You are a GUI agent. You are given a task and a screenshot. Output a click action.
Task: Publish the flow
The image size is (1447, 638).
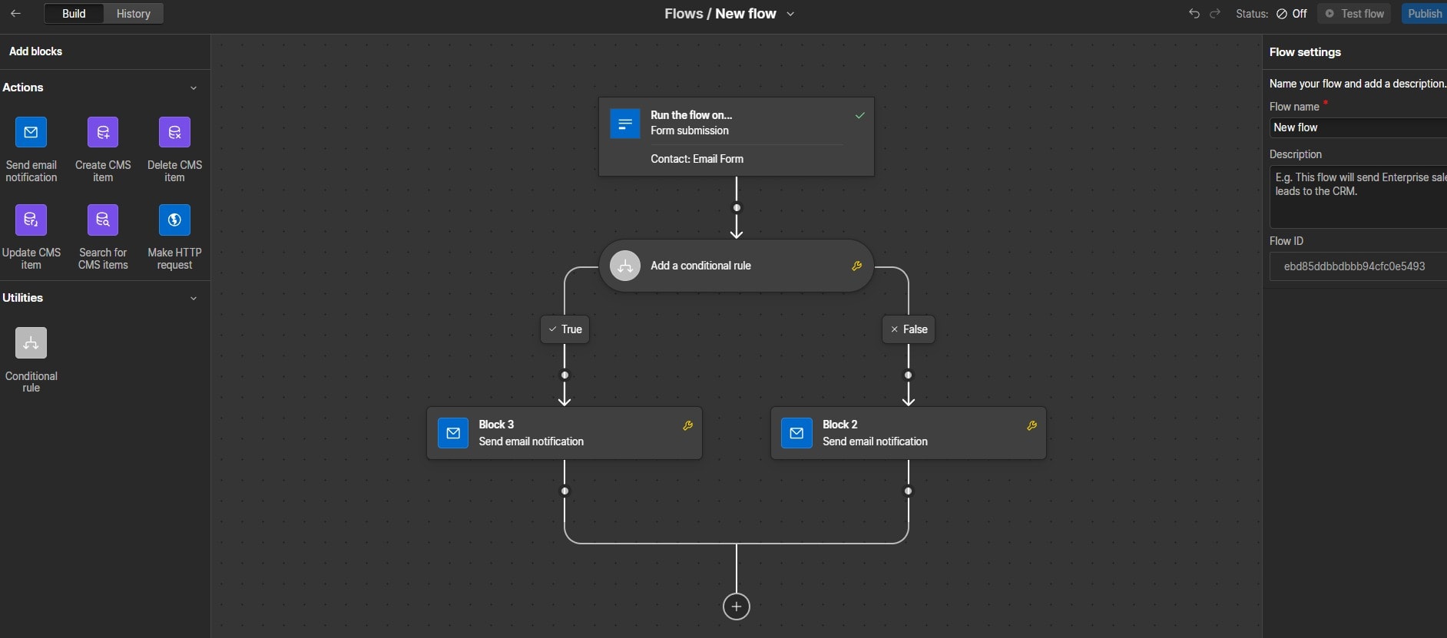tap(1424, 14)
